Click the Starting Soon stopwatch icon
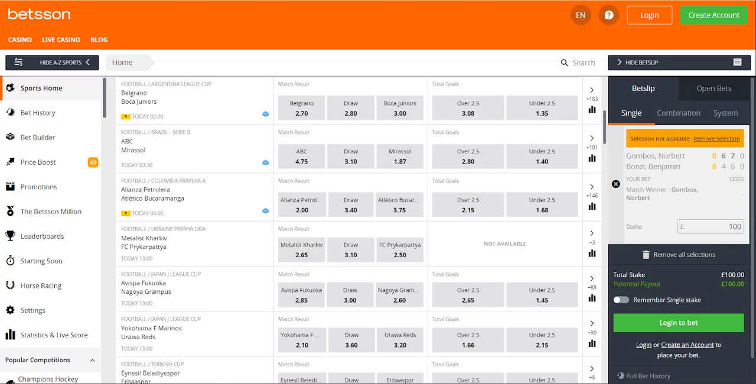Viewport: 756px width, 384px height. (10, 261)
